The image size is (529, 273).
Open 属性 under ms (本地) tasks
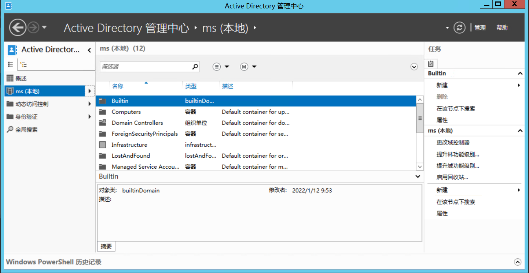pos(442,213)
